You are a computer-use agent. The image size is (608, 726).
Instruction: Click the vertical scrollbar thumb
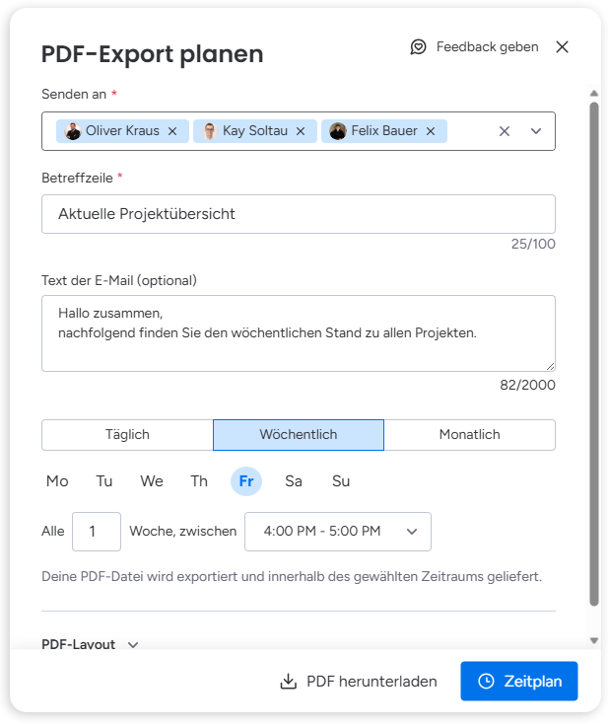(x=594, y=354)
